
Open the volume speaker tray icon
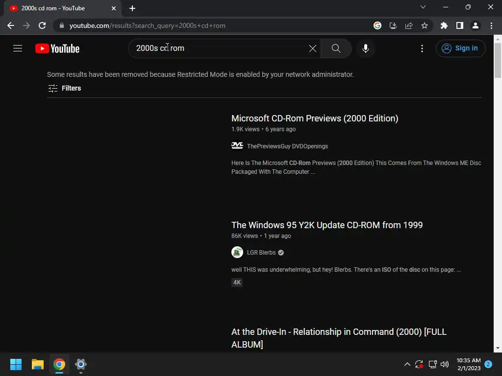445,364
